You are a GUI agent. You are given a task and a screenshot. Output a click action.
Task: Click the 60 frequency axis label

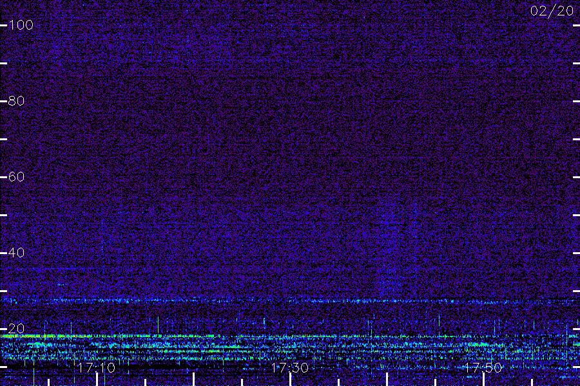pyautogui.click(x=16, y=176)
